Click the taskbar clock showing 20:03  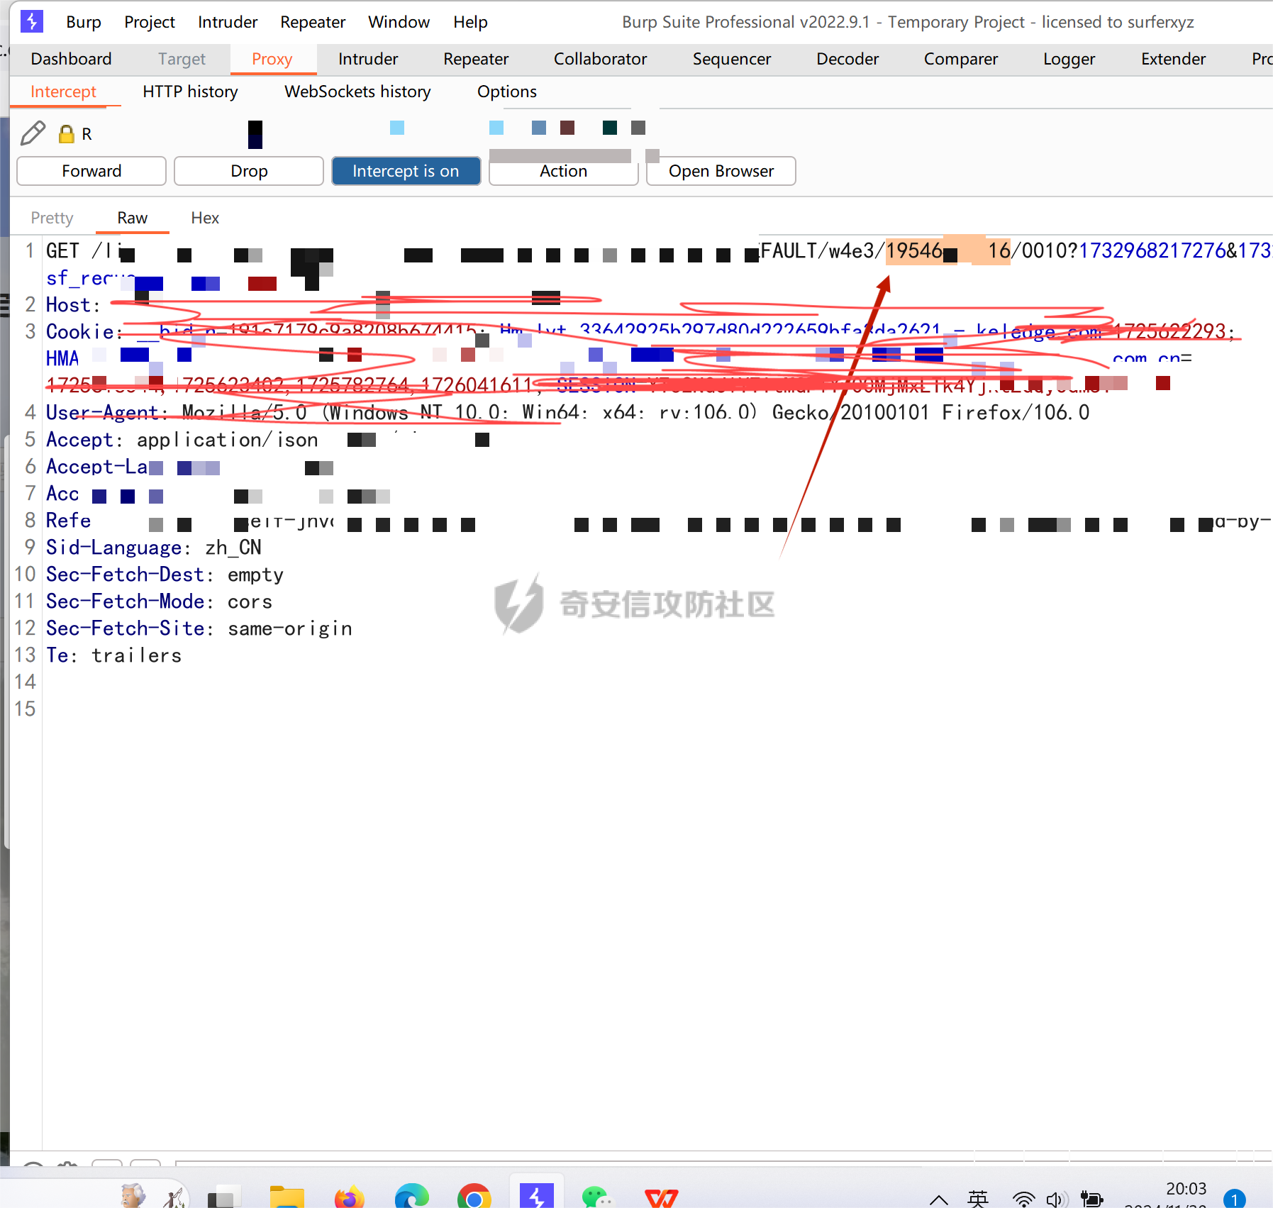click(x=1186, y=1189)
